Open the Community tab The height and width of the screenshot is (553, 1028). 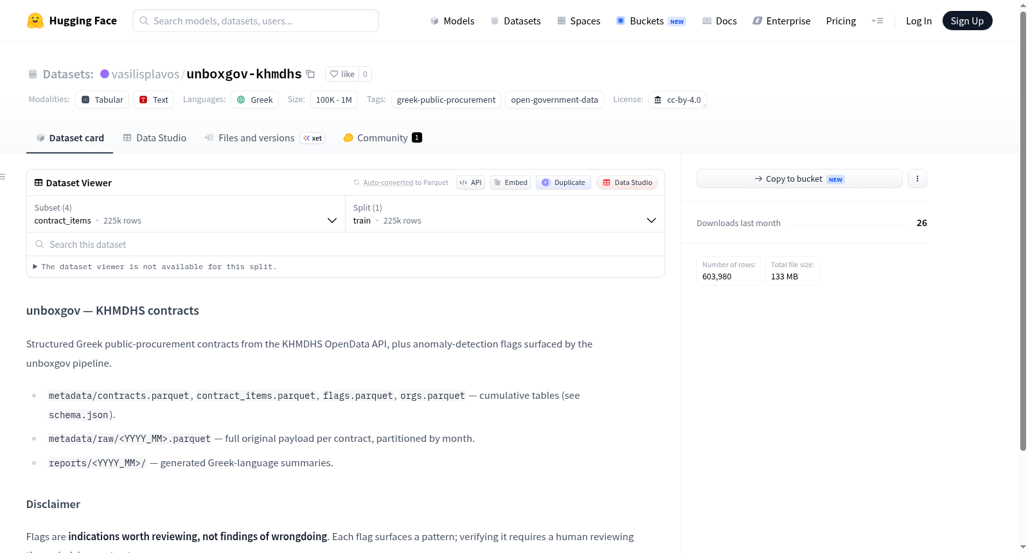point(382,137)
